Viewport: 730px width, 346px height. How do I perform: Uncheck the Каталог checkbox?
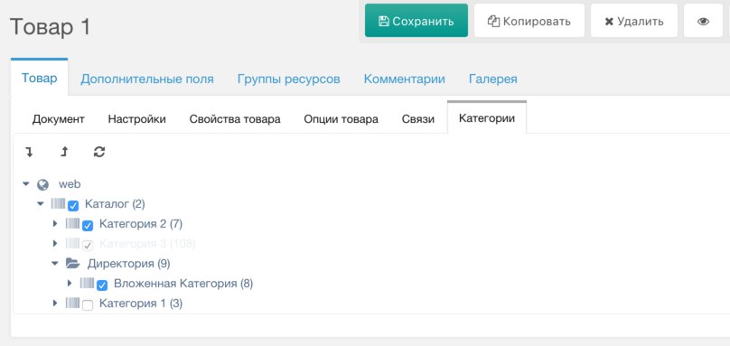[x=73, y=206]
